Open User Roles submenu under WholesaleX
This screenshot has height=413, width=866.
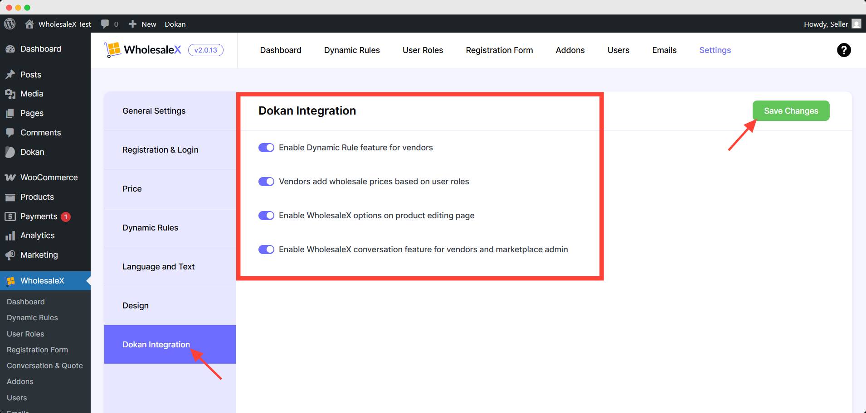point(25,334)
